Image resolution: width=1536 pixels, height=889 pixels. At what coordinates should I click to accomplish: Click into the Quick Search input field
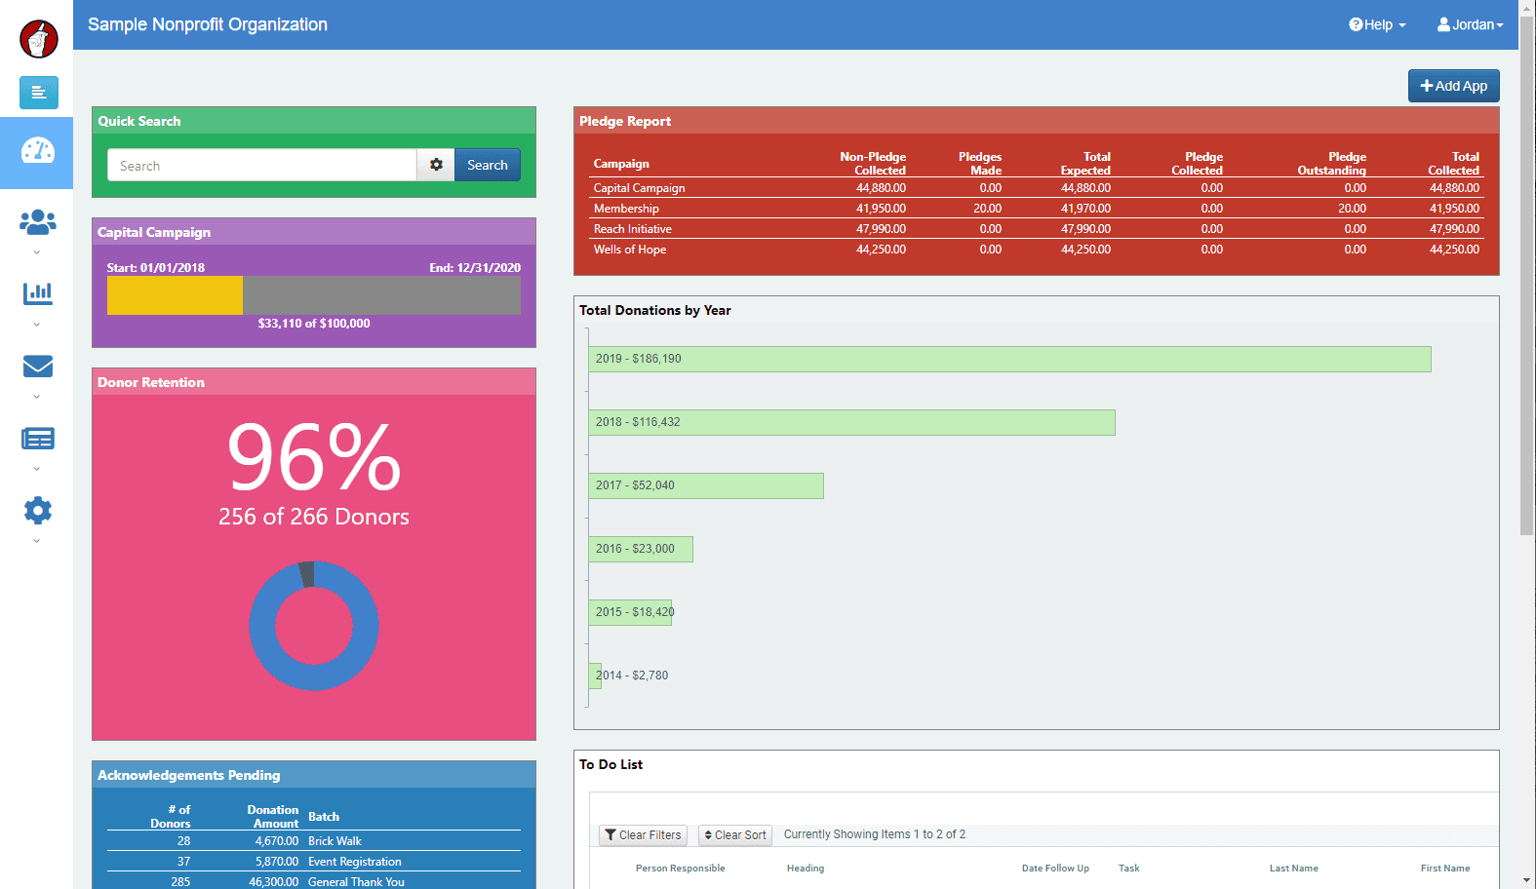(261, 166)
